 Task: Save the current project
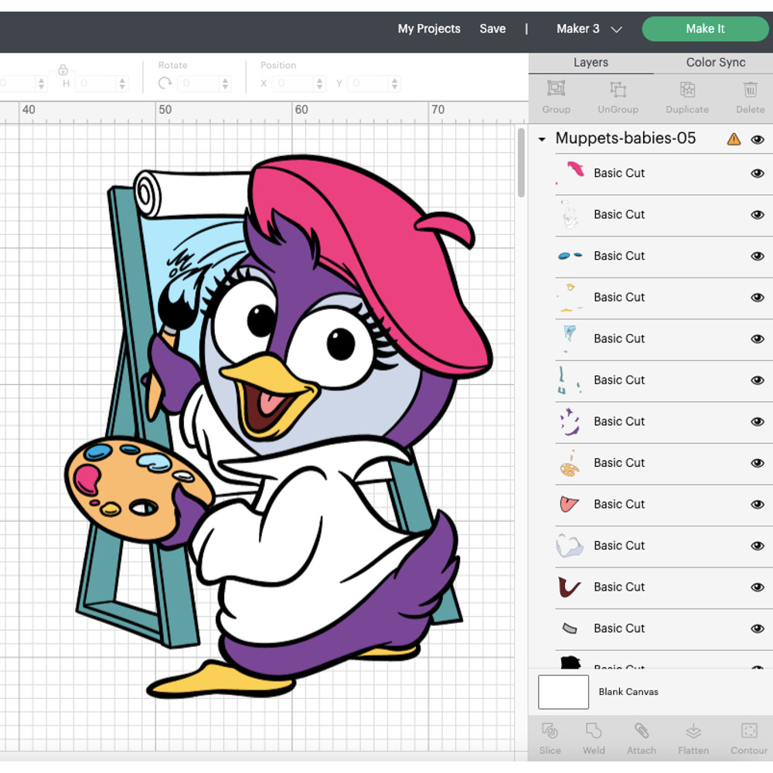(x=492, y=29)
